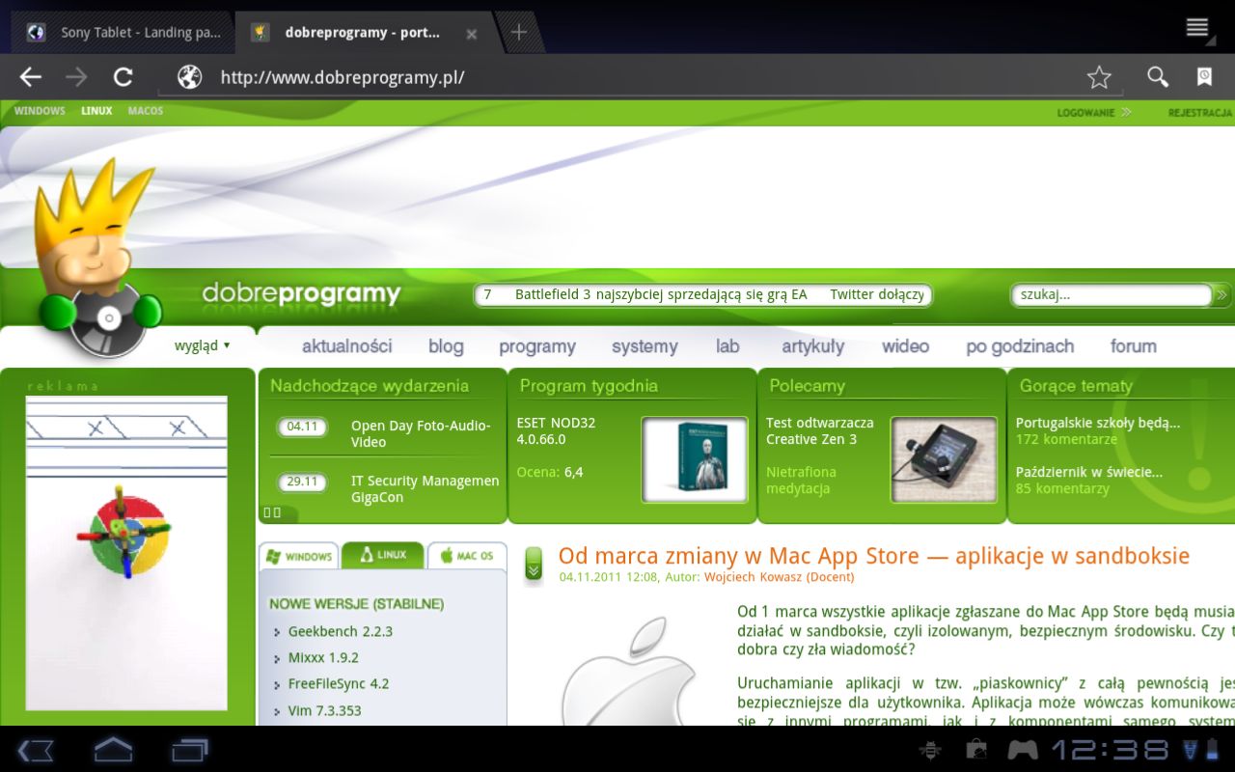Open the Październik w świecie hot topic
Screen dimensions: 1235x772
[1089, 472]
